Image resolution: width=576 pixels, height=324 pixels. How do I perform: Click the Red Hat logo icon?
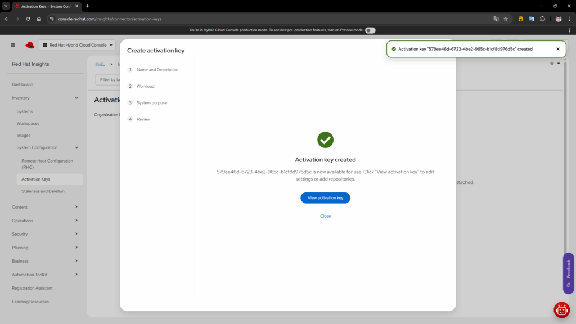[30, 45]
